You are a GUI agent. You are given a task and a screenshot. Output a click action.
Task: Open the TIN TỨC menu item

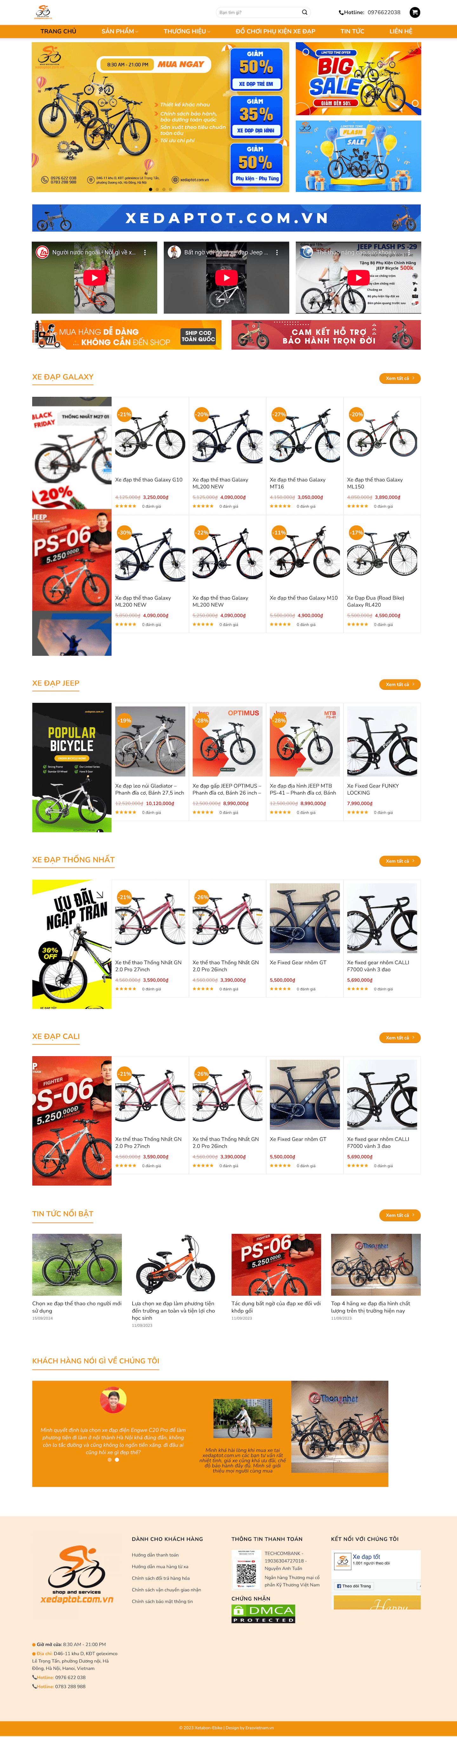(352, 31)
